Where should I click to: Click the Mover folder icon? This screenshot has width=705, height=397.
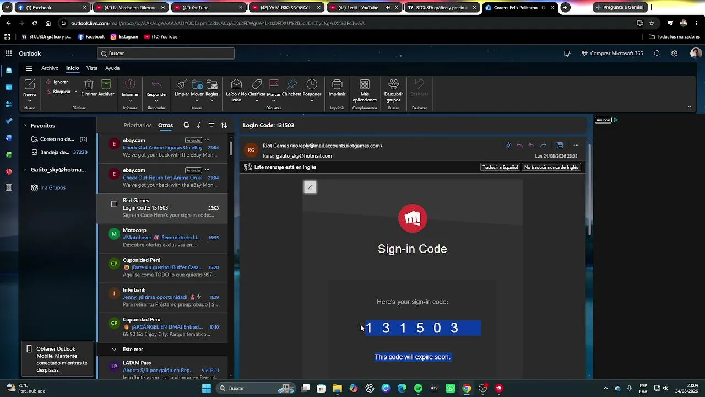(x=197, y=84)
